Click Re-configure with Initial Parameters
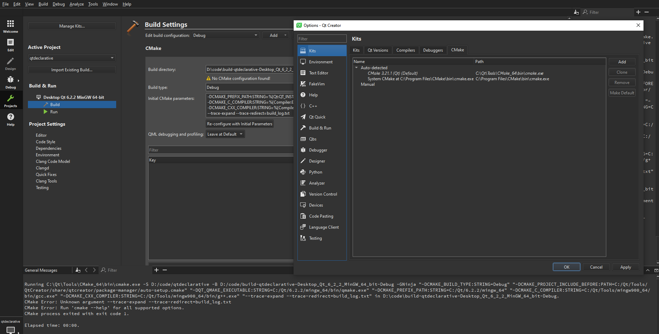The image size is (659, 334). (x=240, y=124)
